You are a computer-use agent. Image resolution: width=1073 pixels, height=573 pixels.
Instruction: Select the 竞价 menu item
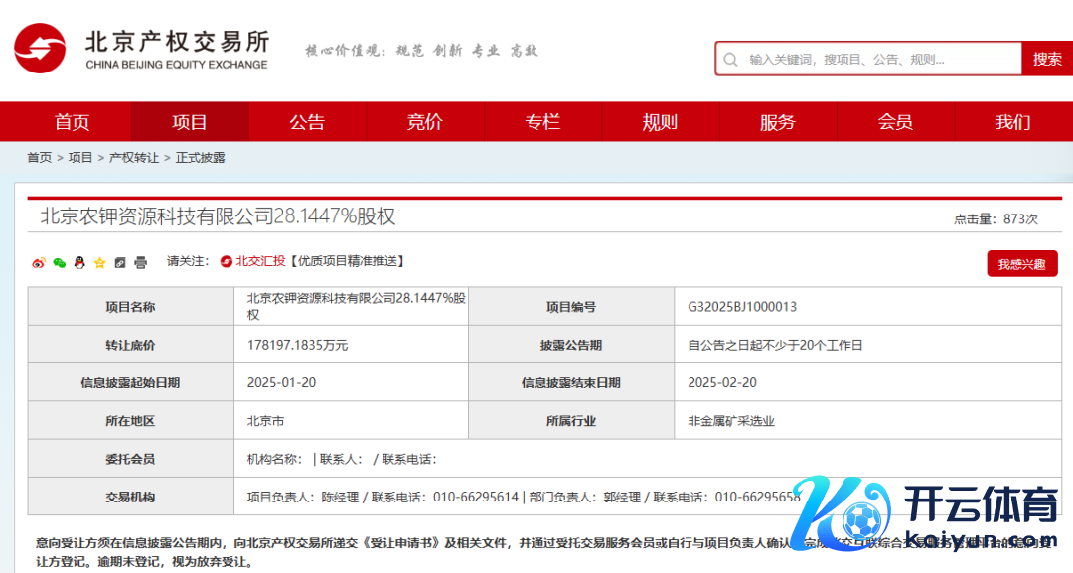coord(425,122)
